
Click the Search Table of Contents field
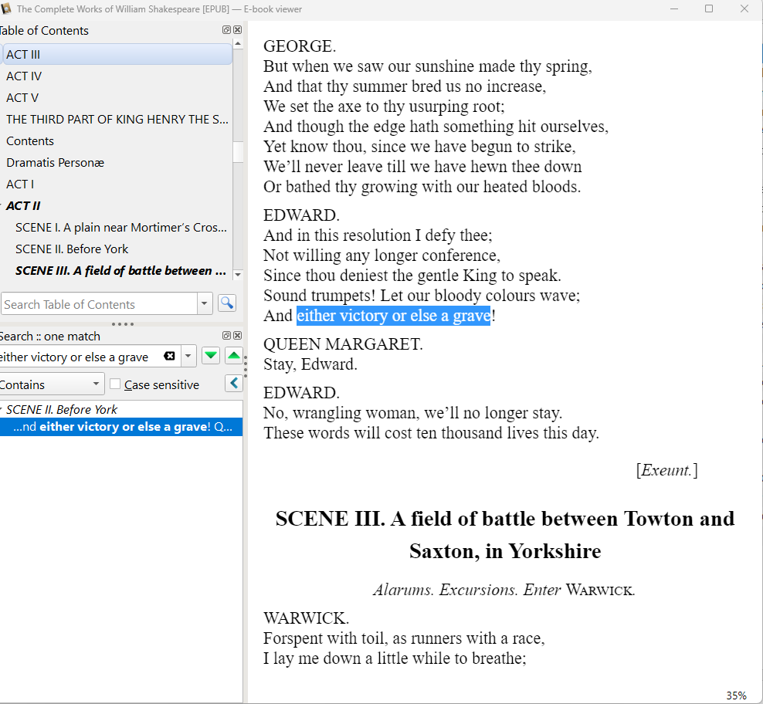tap(99, 304)
